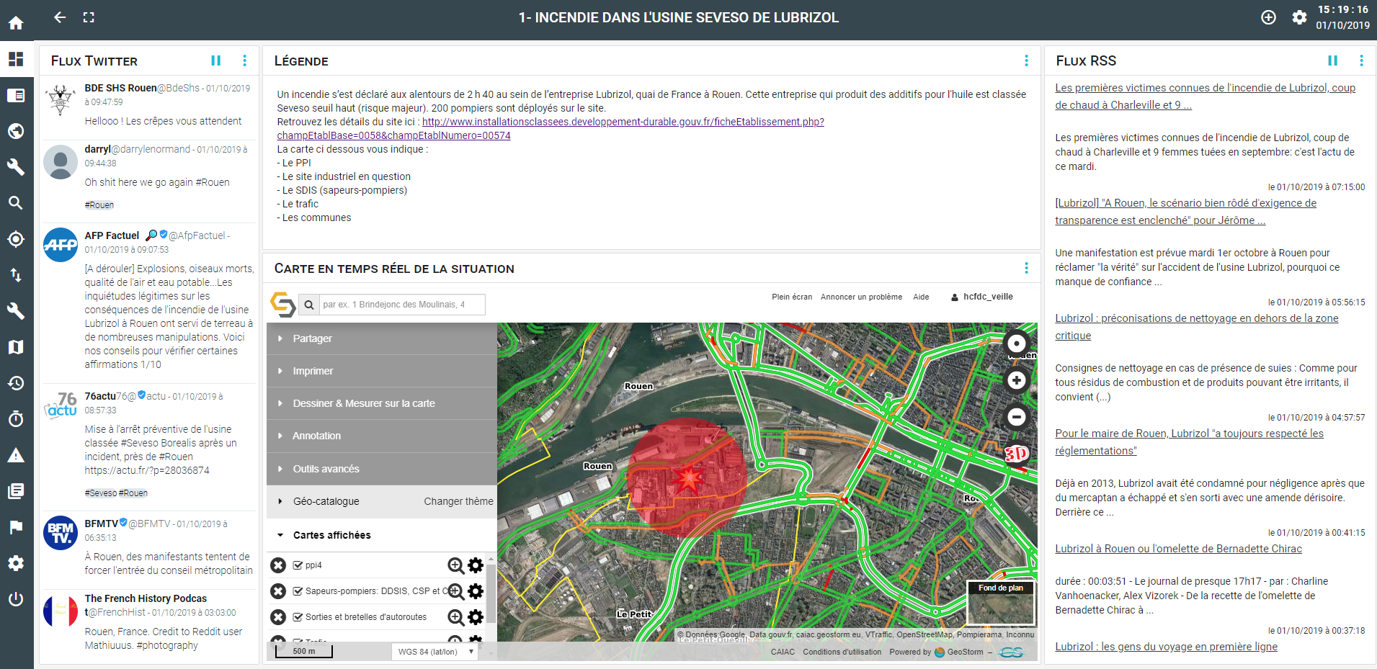Open Carte en temps réel three-dot menu
The image size is (1377, 669).
click(1026, 268)
